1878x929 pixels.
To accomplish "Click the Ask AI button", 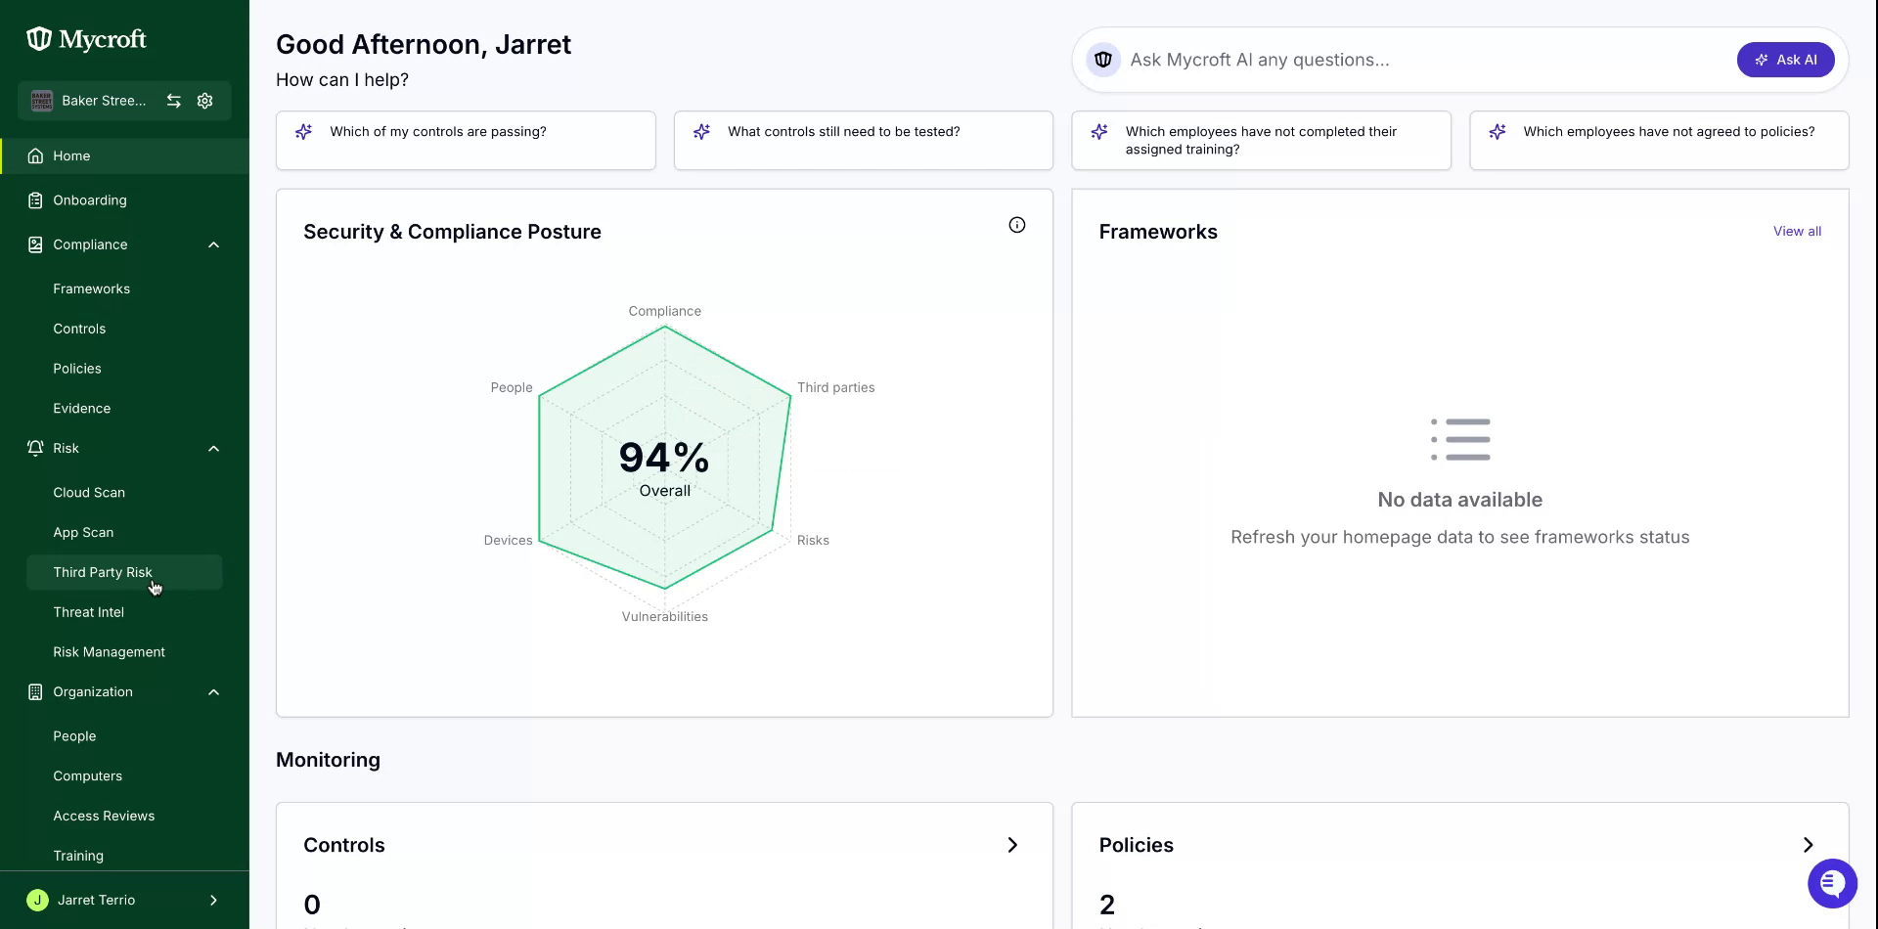I will 1785,60.
